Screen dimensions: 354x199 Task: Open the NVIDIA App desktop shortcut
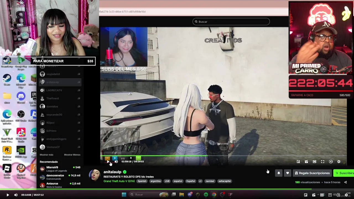point(21,153)
